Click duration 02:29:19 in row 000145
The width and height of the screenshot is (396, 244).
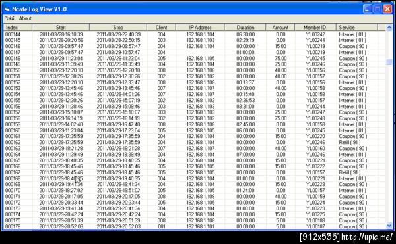246,40
